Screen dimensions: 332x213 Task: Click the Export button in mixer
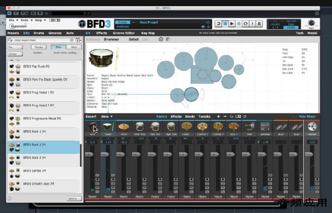pyautogui.click(x=91, y=116)
